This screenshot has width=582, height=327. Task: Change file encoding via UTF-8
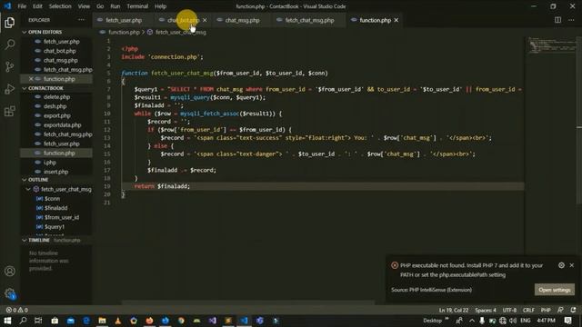click(x=509, y=310)
